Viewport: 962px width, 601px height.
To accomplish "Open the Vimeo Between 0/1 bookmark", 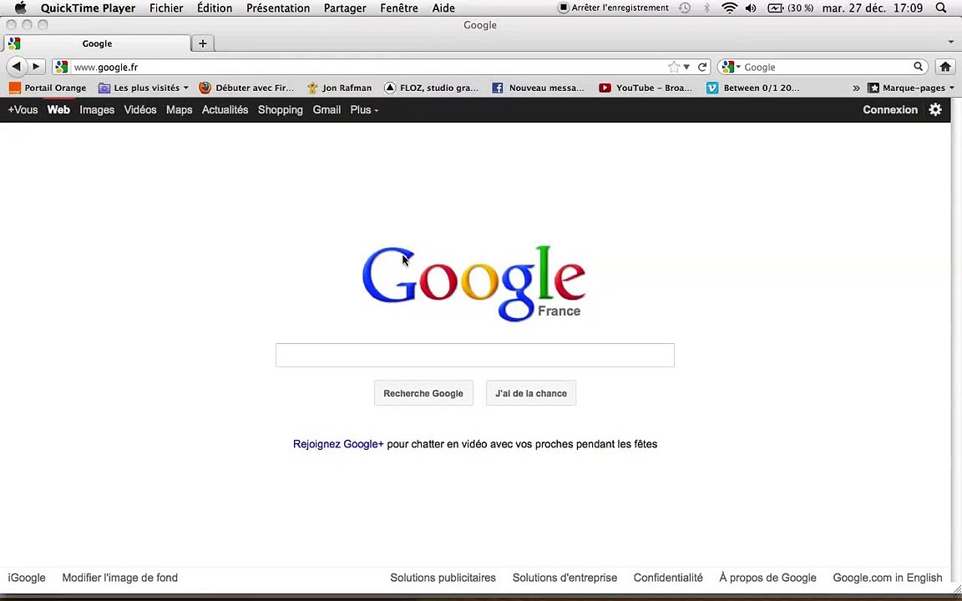I will (752, 88).
